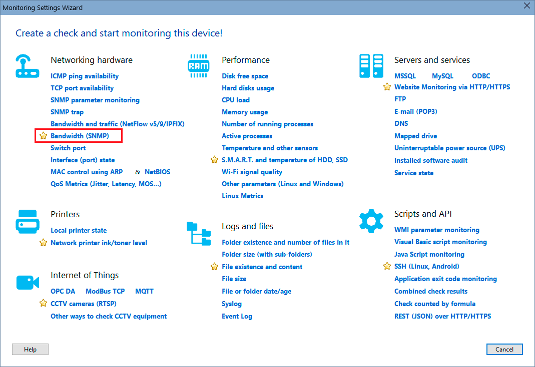The height and width of the screenshot is (367, 535).
Task: Toggle the star for CCTV cameras (RTSP)
Action: (x=43, y=303)
